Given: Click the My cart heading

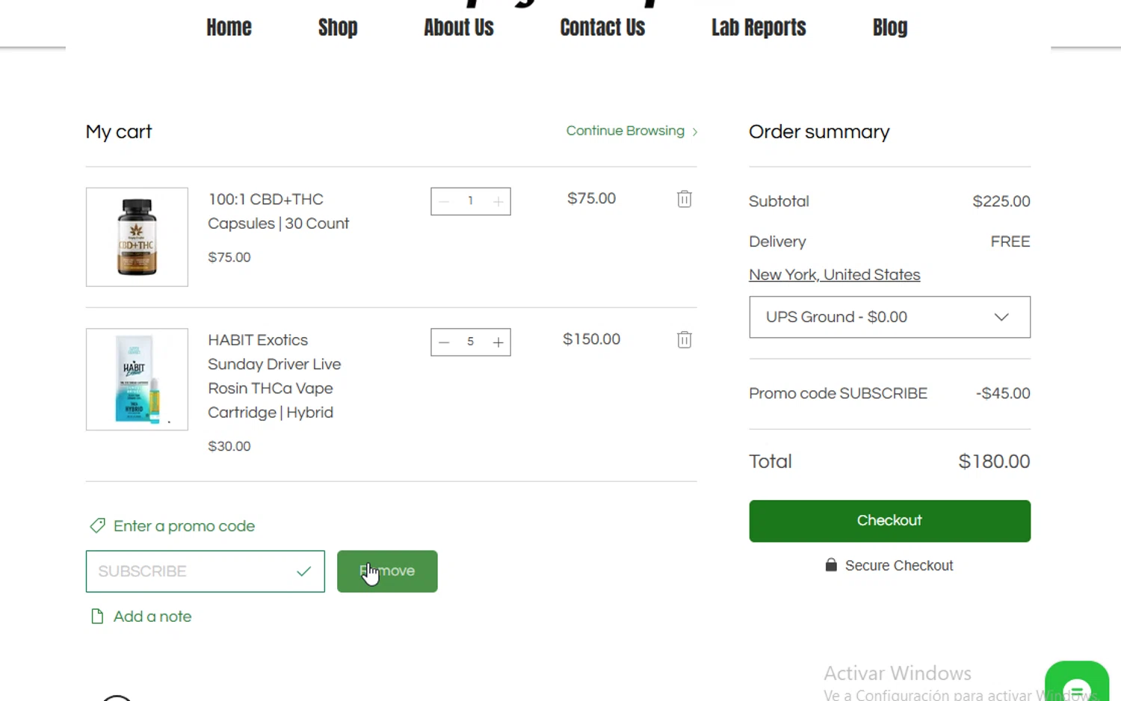Looking at the screenshot, I should click(119, 132).
